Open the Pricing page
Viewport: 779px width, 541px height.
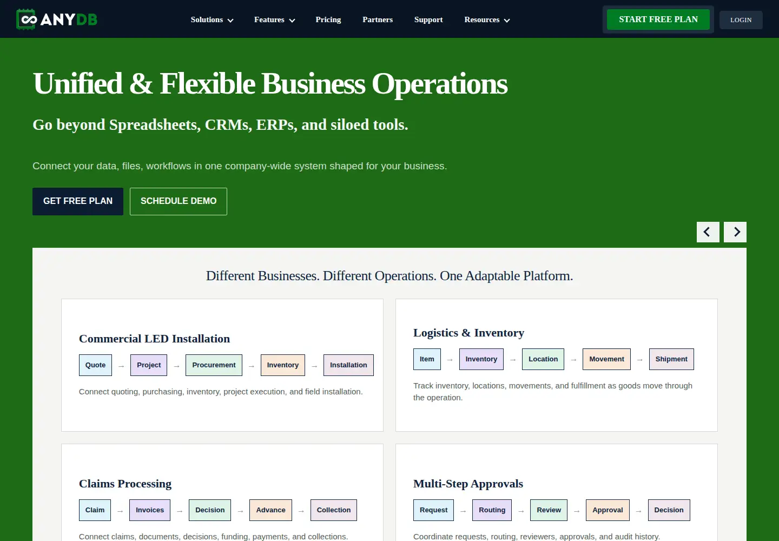(x=328, y=19)
